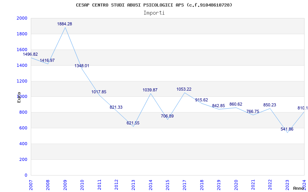Click the 2023 x-axis year label
The width and height of the screenshot is (308, 192).
287,185
